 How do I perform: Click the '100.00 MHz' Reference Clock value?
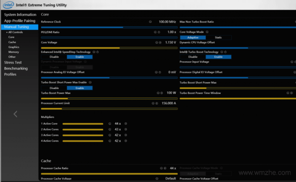[167, 22]
